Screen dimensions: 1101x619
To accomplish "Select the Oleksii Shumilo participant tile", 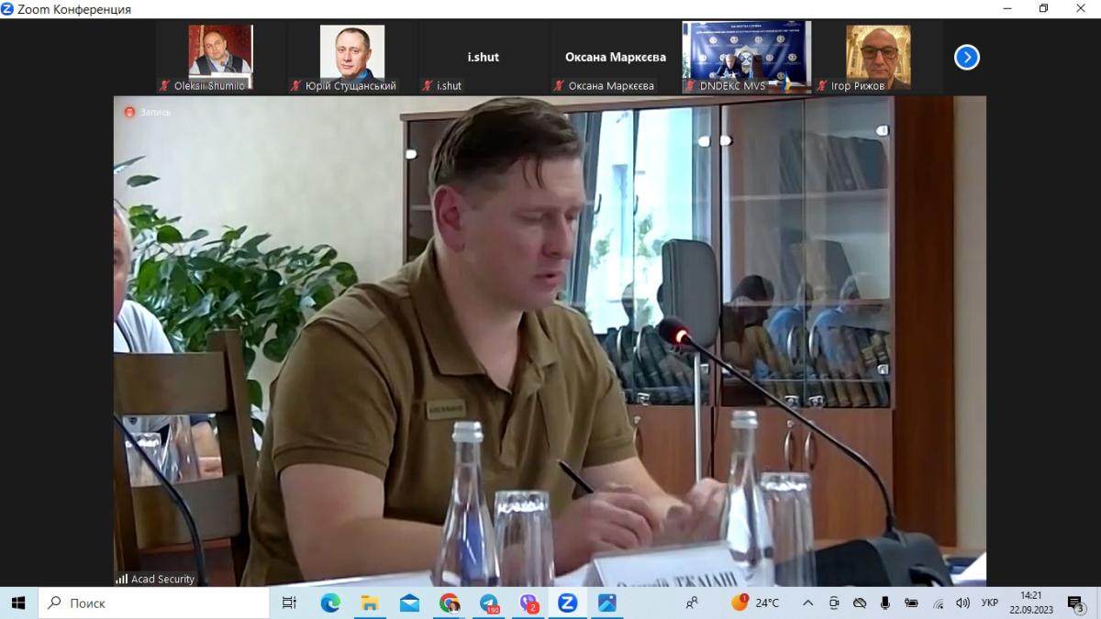I will point(220,58).
